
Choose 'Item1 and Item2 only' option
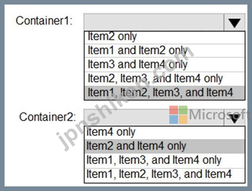(x=165, y=51)
